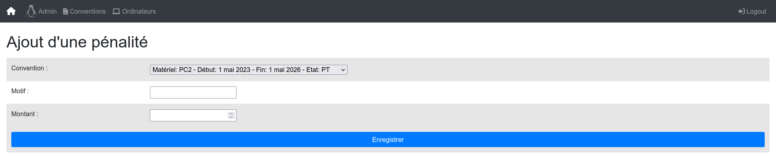The image size is (776, 156).
Task: Click the laptop icon beside Ordinateurs
Action: click(116, 11)
